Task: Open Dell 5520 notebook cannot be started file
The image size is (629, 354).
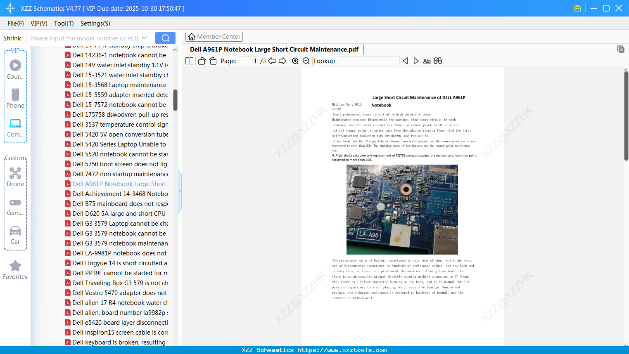Action: (x=116, y=154)
